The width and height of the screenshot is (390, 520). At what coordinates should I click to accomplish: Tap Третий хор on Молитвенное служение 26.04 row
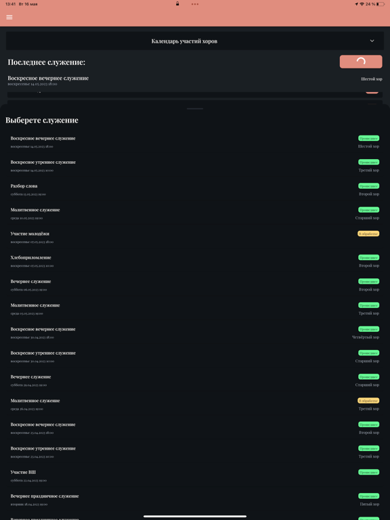369,409
